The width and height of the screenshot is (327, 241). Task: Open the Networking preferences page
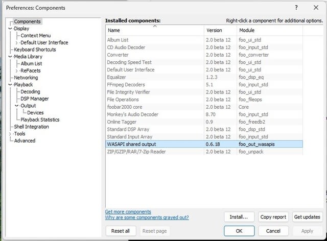coord(26,78)
